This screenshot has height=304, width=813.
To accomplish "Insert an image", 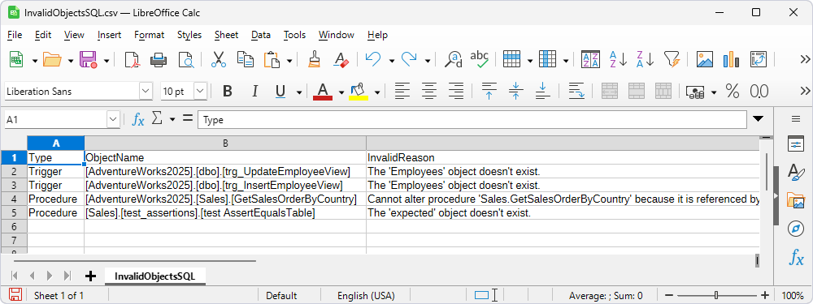I will [x=705, y=59].
